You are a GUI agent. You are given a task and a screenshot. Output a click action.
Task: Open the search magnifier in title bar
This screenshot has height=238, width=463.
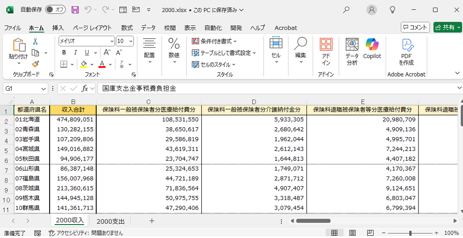tap(346, 10)
